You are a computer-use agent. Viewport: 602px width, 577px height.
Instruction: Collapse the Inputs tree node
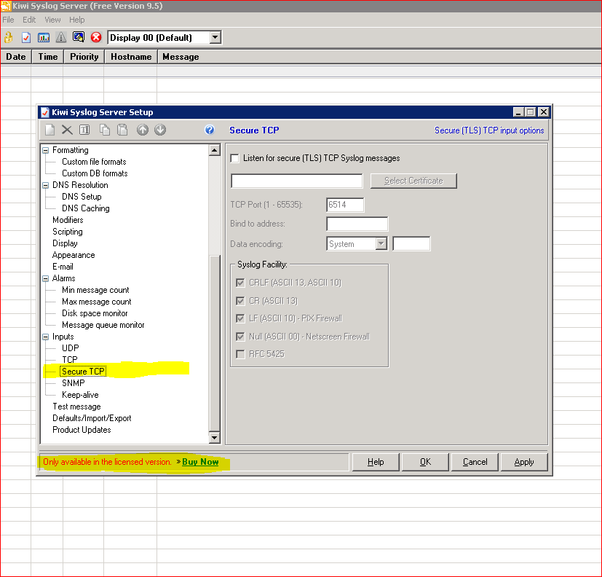pyautogui.click(x=45, y=337)
